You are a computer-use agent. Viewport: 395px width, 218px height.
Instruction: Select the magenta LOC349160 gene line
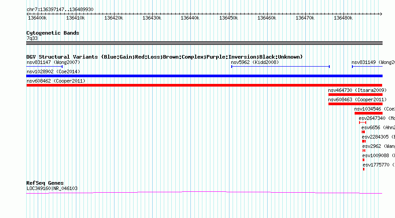(x=204, y=193)
